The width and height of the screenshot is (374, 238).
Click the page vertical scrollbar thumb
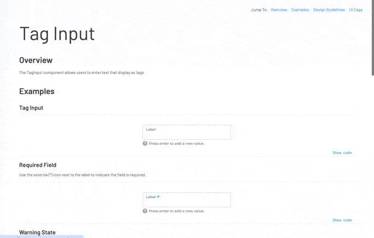372,38
